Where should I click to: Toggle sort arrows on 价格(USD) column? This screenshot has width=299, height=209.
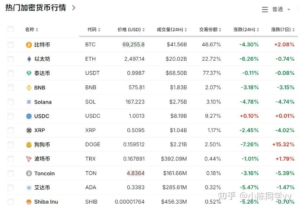coord(143,29)
